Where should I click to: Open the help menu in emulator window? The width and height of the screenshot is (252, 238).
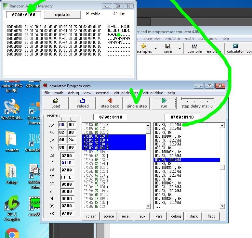[x=171, y=93]
